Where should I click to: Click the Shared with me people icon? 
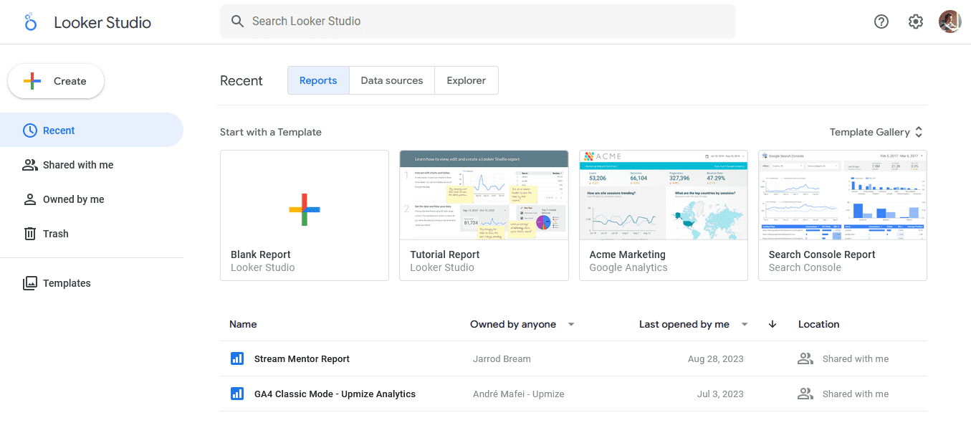[x=30, y=165]
